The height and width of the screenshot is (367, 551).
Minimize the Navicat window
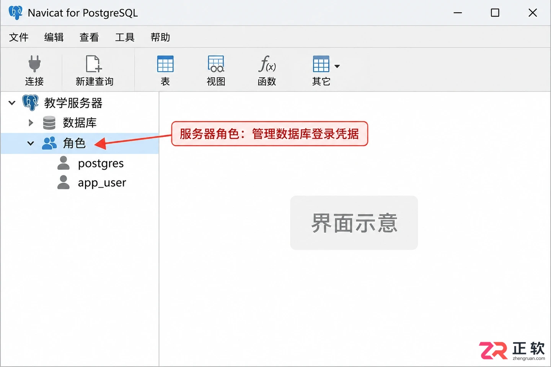click(x=458, y=13)
